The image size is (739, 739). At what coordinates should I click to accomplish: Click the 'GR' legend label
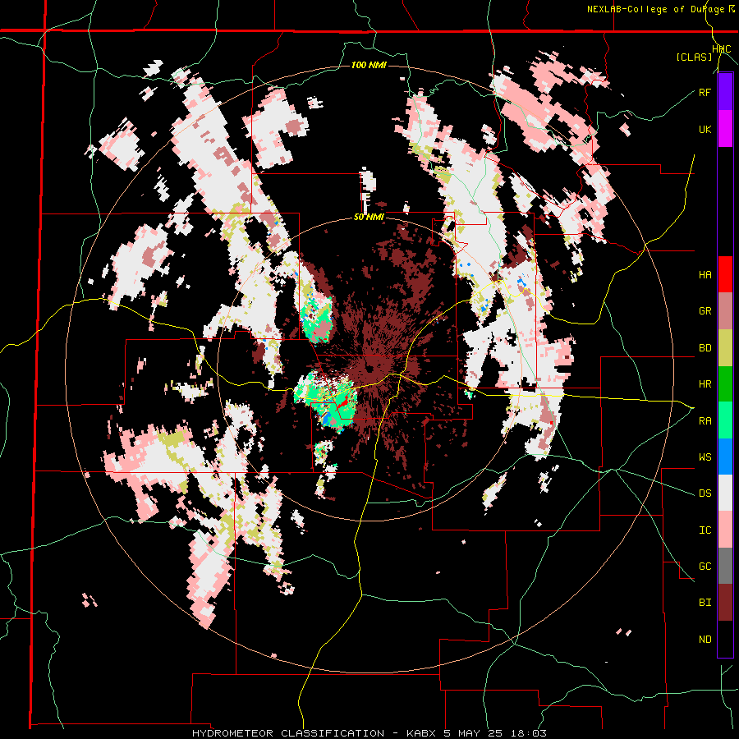tap(705, 311)
